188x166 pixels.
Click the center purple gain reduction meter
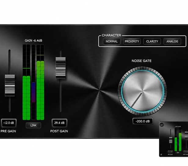click(x=33, y=82)
